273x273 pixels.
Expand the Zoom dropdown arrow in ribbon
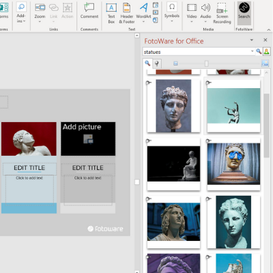40,22
